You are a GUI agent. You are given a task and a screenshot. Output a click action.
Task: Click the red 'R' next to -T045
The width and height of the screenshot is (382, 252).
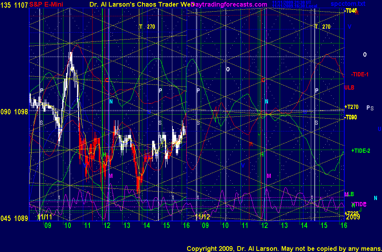click(x=357, y=13)
